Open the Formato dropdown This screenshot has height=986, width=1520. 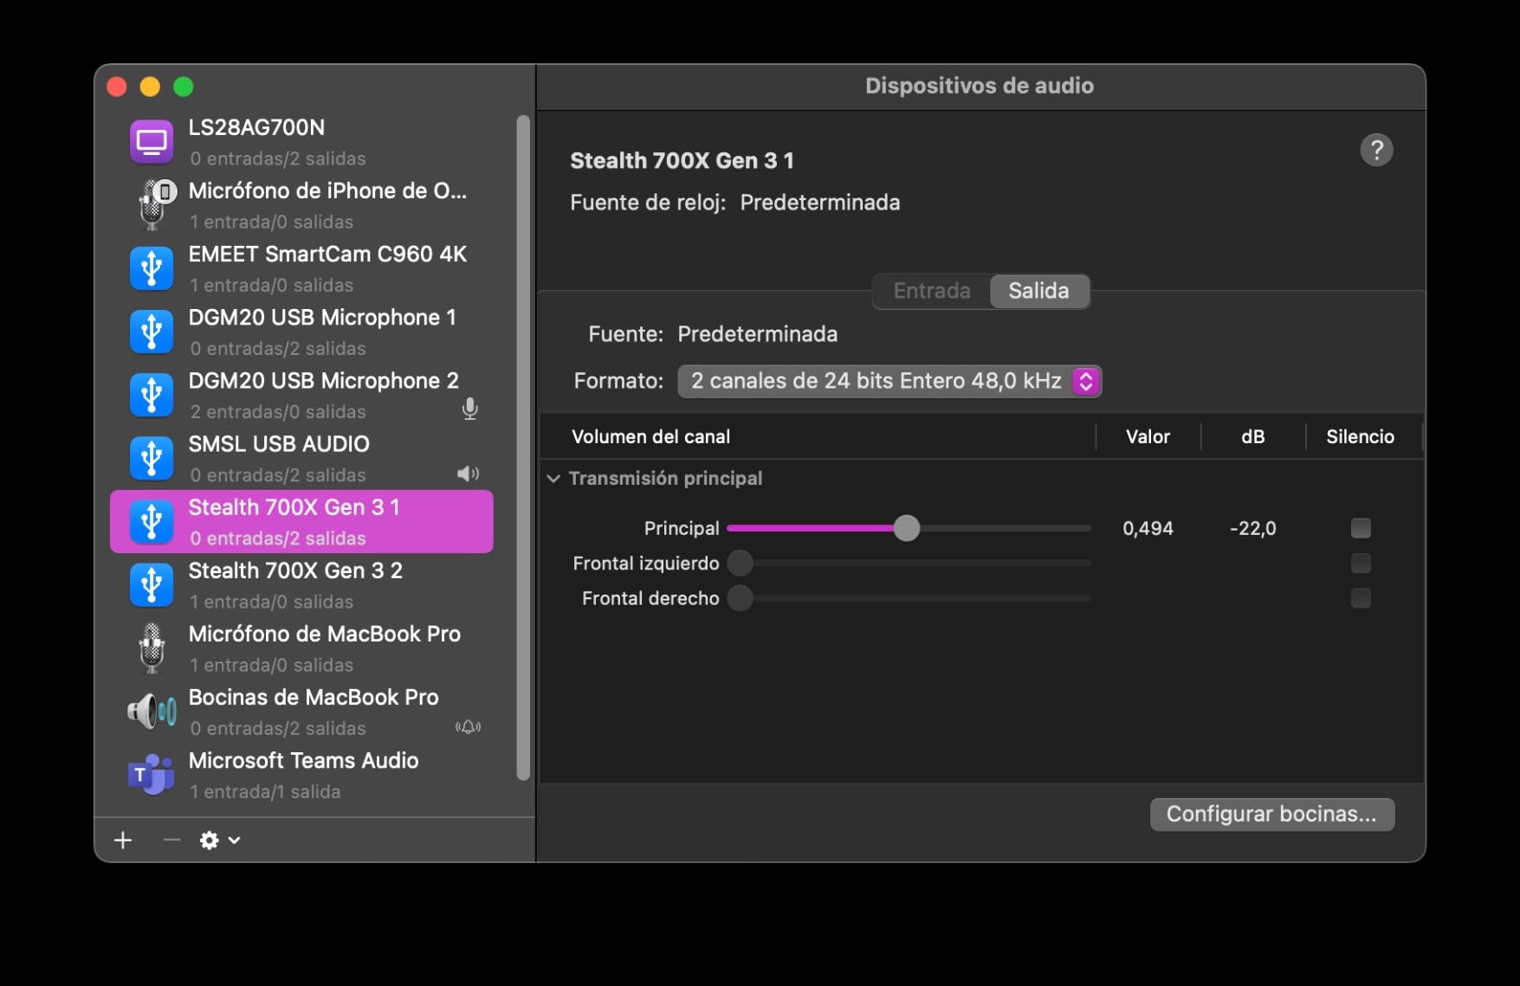889,381
